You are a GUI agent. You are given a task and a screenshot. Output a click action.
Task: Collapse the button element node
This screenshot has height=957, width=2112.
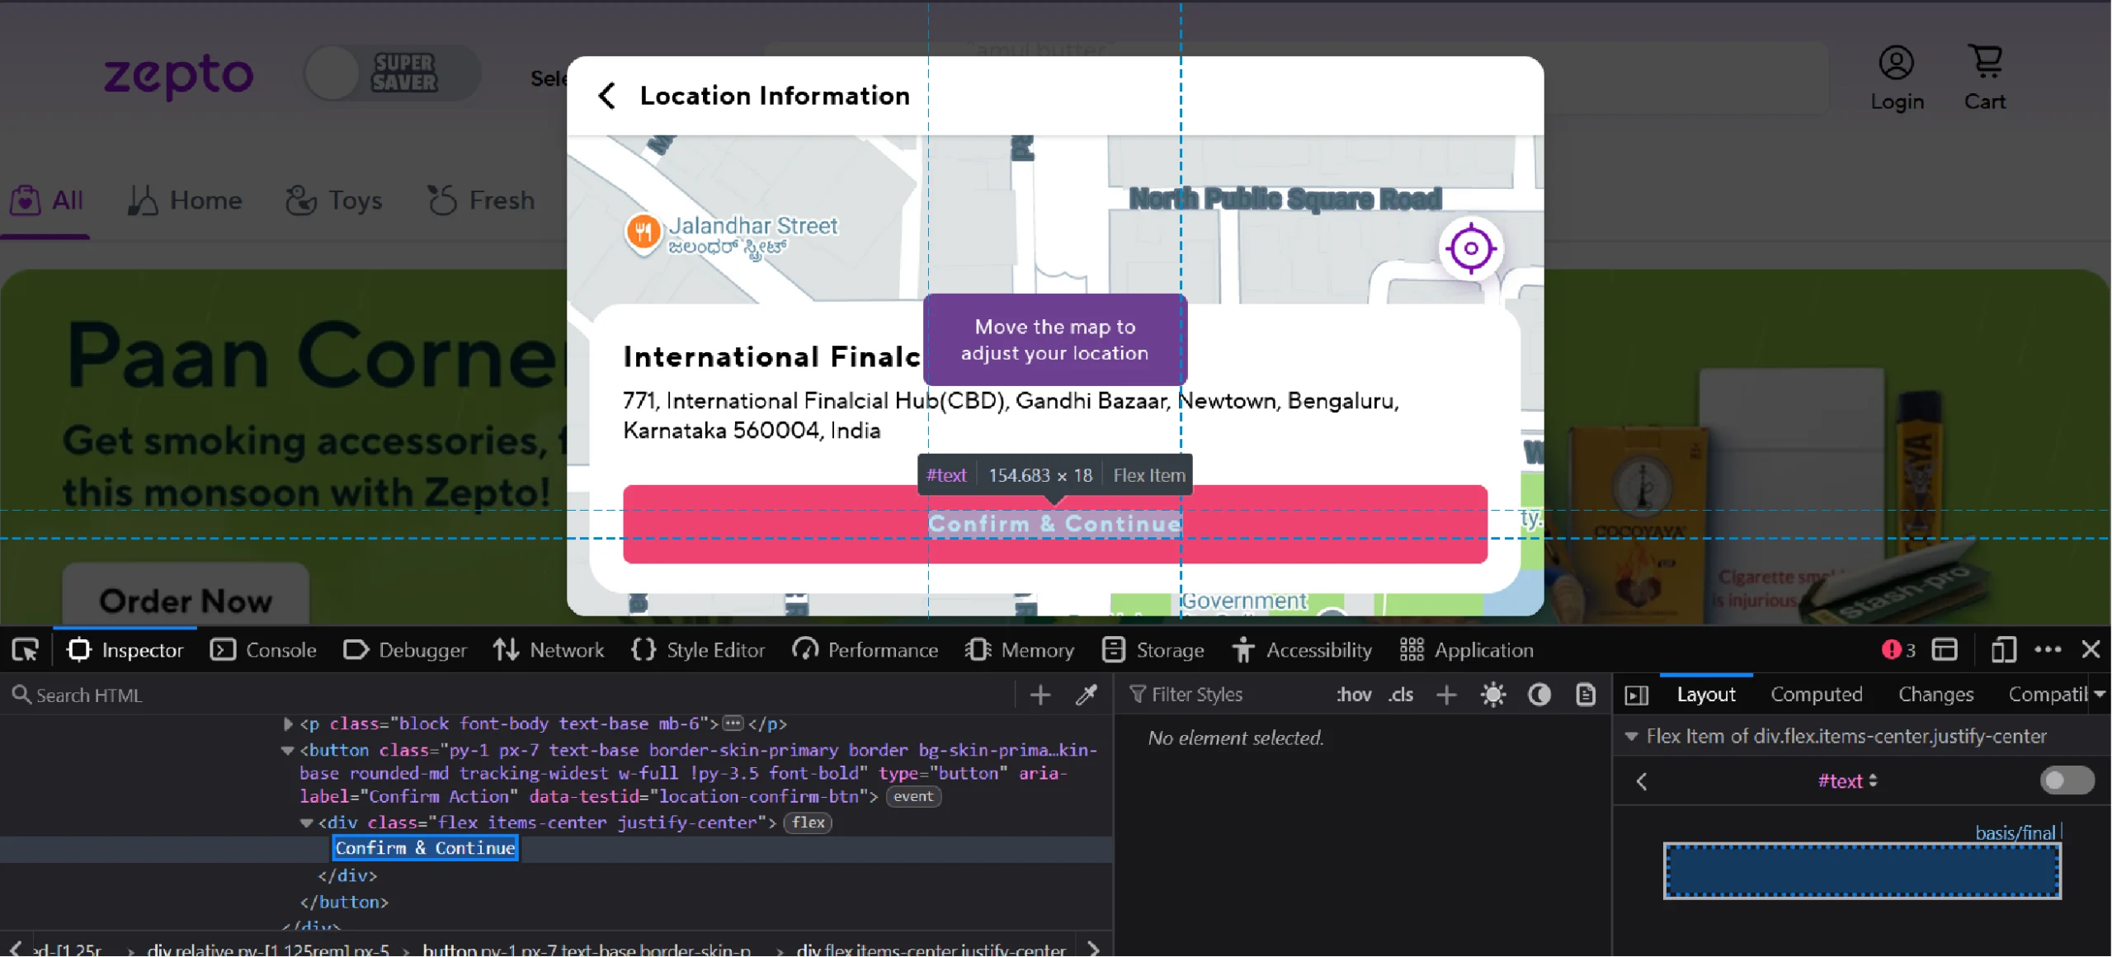[287, 751]
